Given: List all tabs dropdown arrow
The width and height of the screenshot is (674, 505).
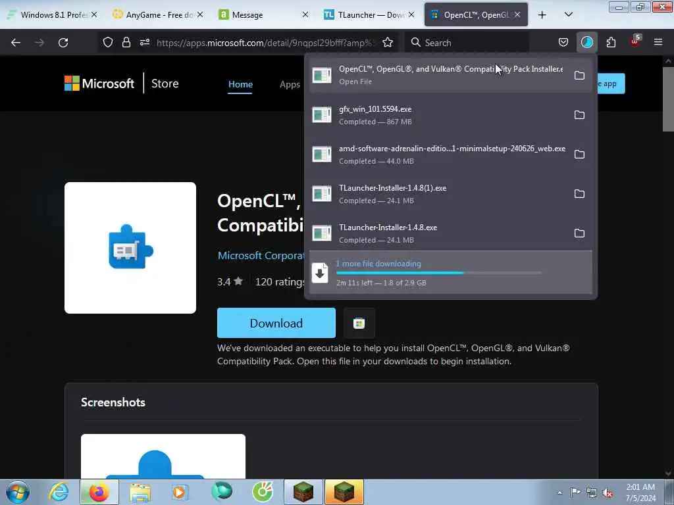Looking at the screenshot, I should click(x=568, y=14).
